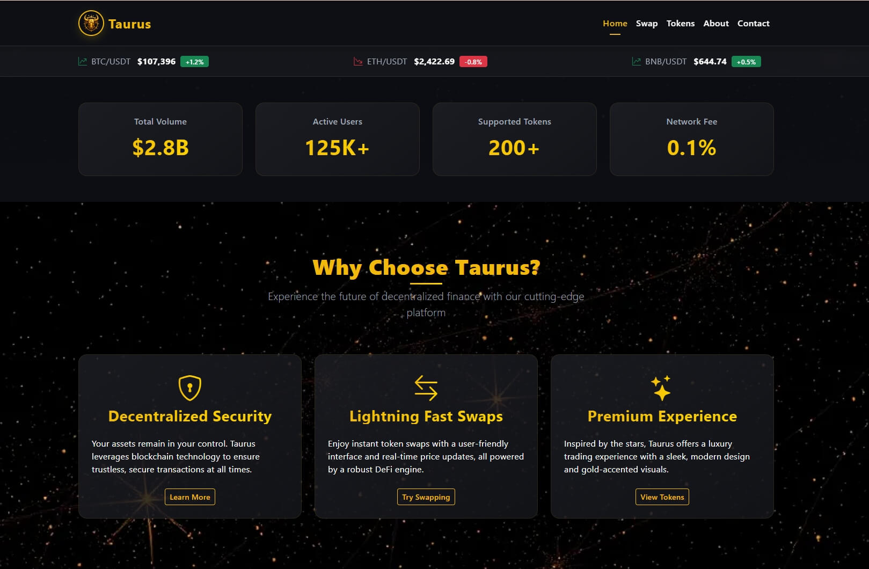869x569 pixels.
Task: Click the -0.8% ETH change badge
Action: click(473, 62)
